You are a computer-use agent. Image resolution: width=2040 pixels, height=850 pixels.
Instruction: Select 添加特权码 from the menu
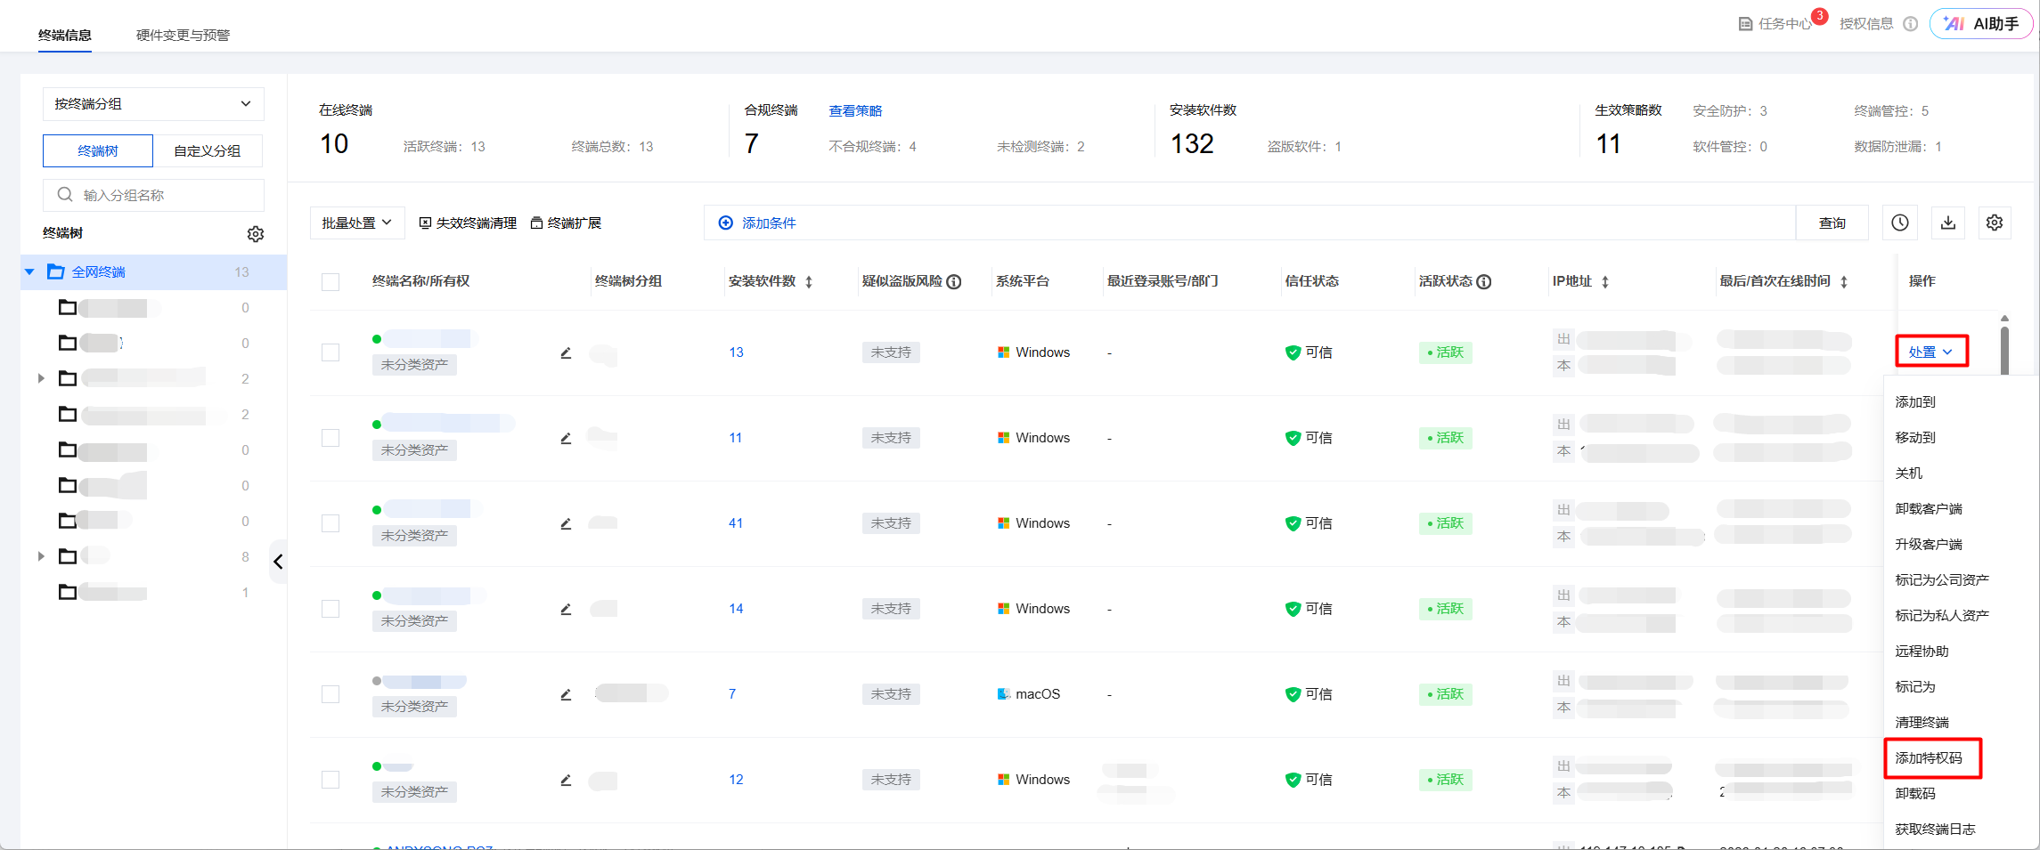1929,758
